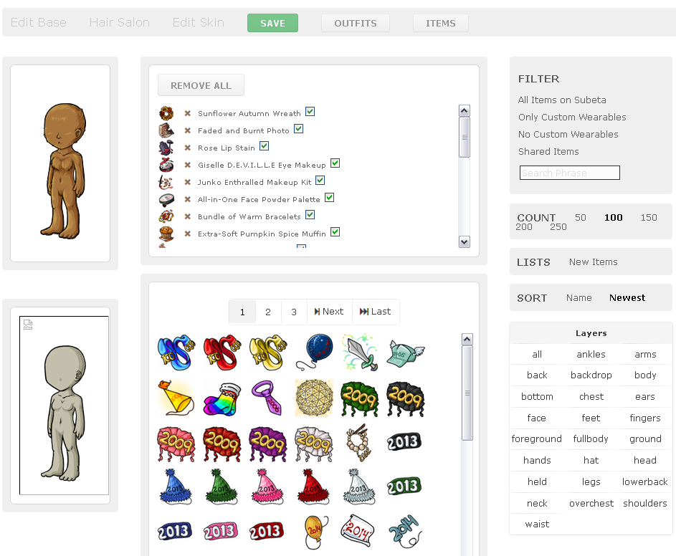Viewport: 676px width, 556px height.
Task: Pick the purple necktie item
Action: [x=266, y=397]
